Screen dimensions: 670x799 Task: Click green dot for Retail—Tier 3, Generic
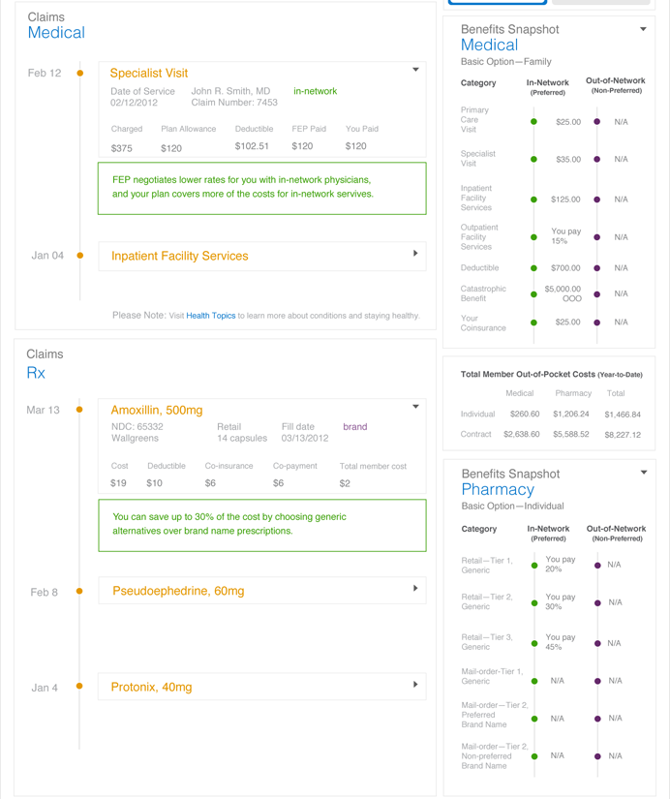tap(534, 643)
